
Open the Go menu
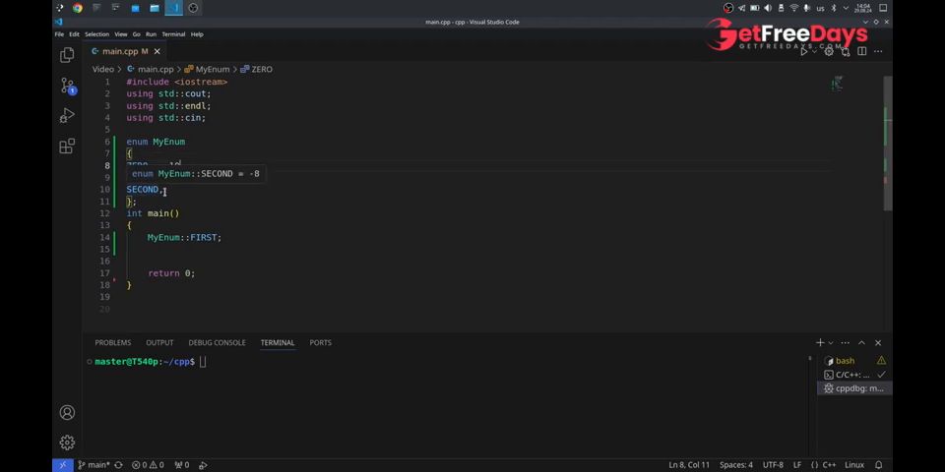click(136, 34)
